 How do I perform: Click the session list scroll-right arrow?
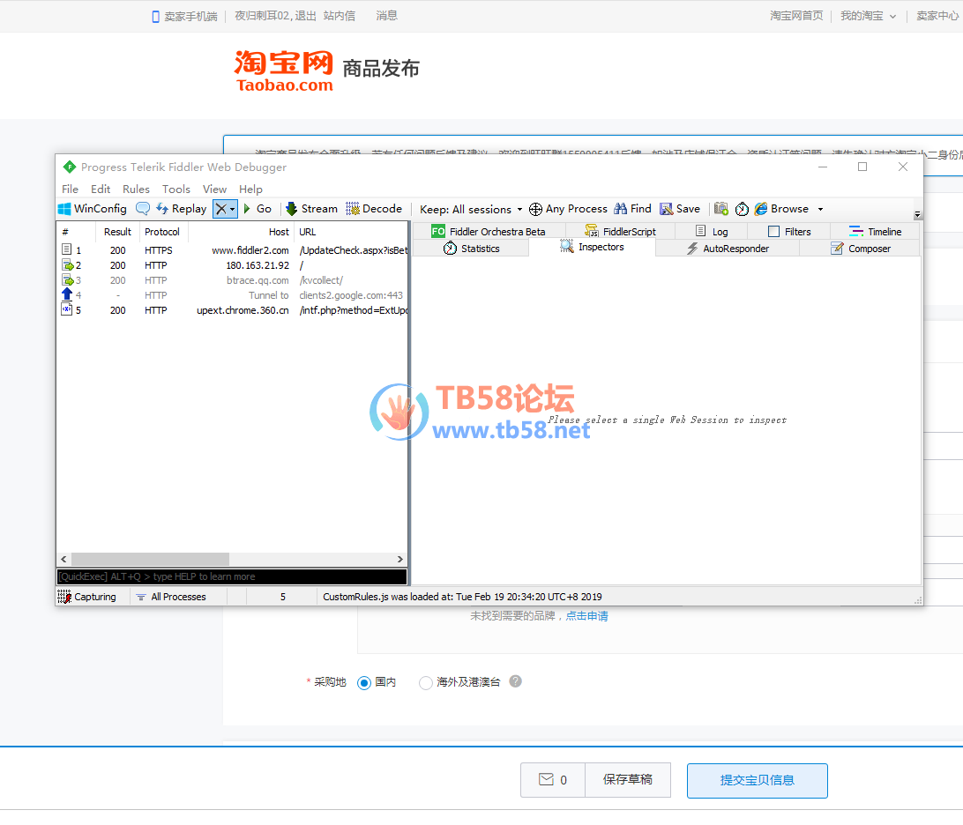pos(399,559)
